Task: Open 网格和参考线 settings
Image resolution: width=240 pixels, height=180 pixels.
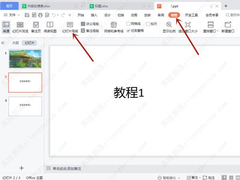Action: point(114,27)
